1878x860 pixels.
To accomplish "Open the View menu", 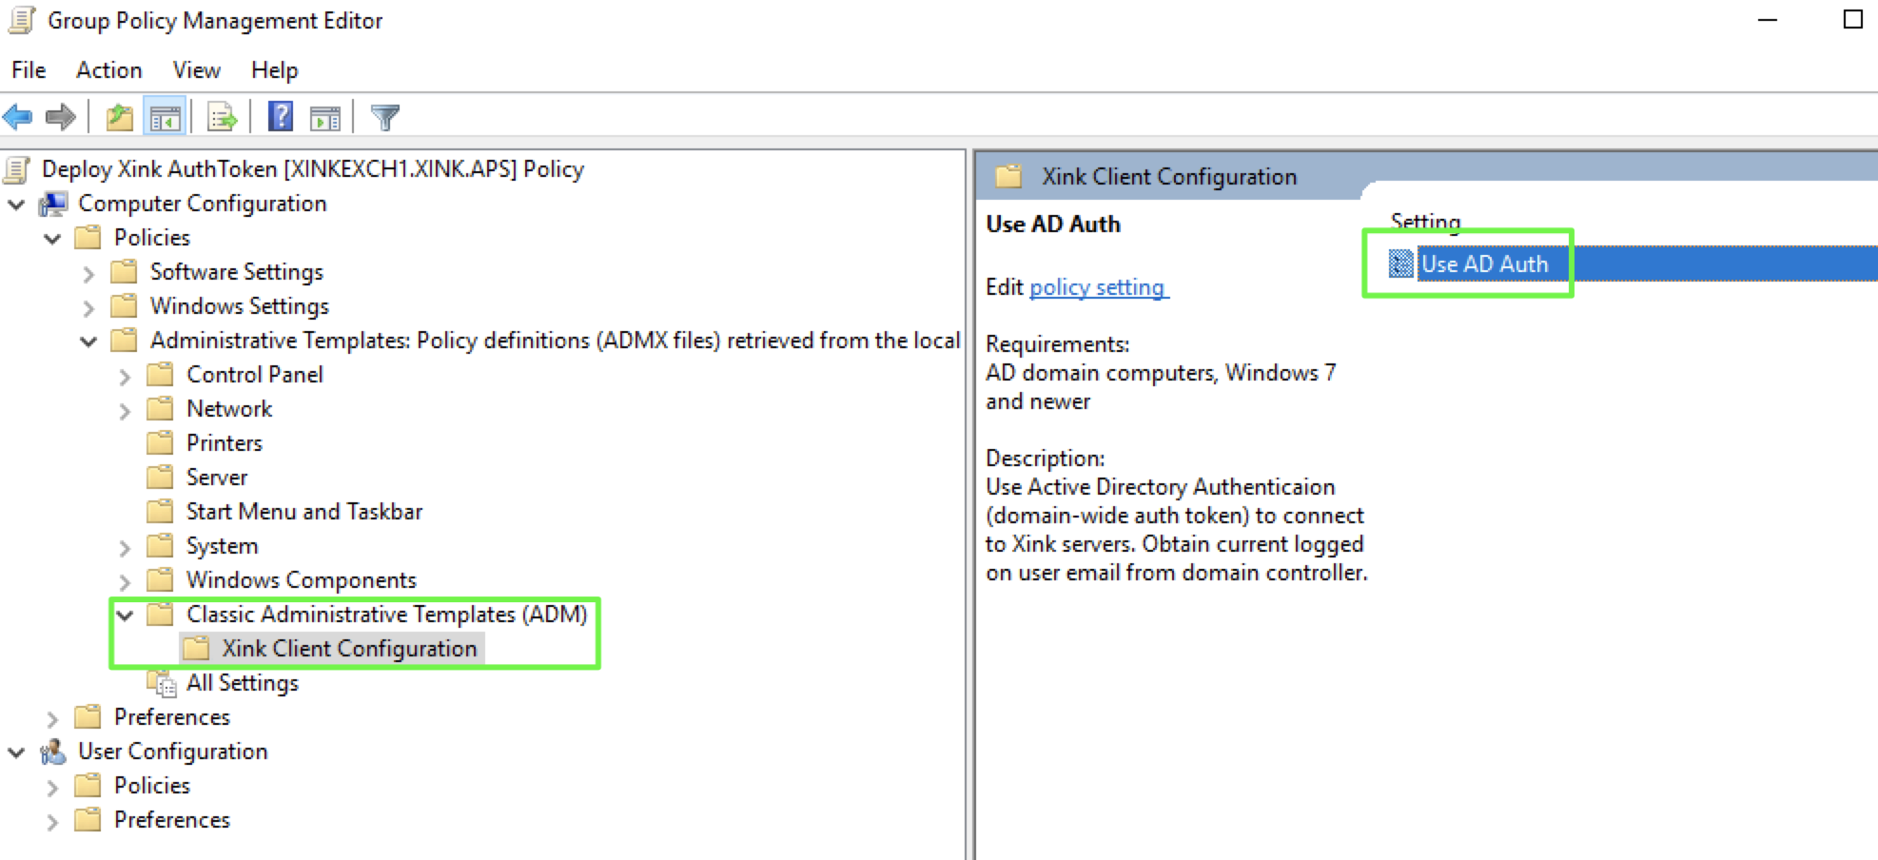I will tap(195, 69).
